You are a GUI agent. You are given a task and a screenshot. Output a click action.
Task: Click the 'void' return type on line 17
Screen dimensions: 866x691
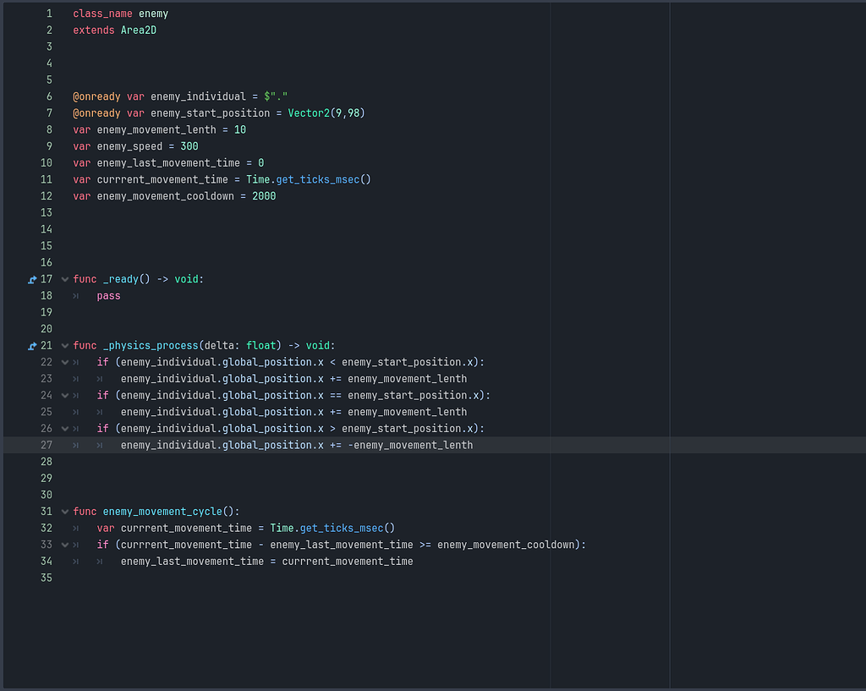click(x=187, y=279)
